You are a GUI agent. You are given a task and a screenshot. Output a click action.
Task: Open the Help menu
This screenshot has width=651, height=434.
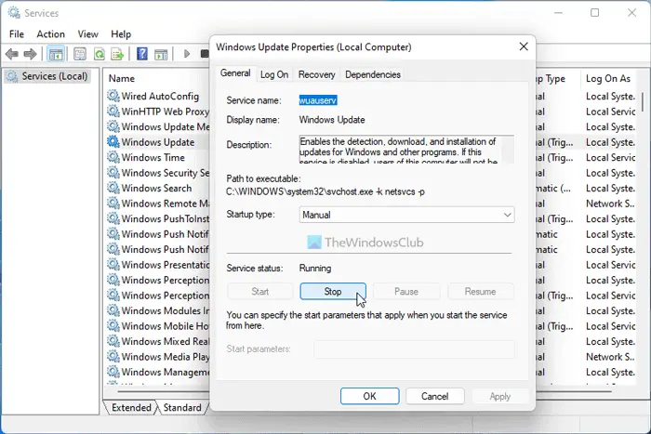coord(121,34)
